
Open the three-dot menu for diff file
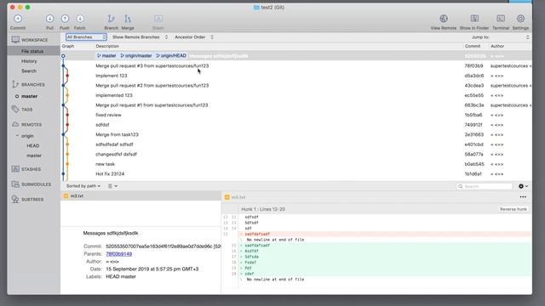[523, 196]
